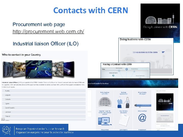Expand the Austria country row

[44, 91]
